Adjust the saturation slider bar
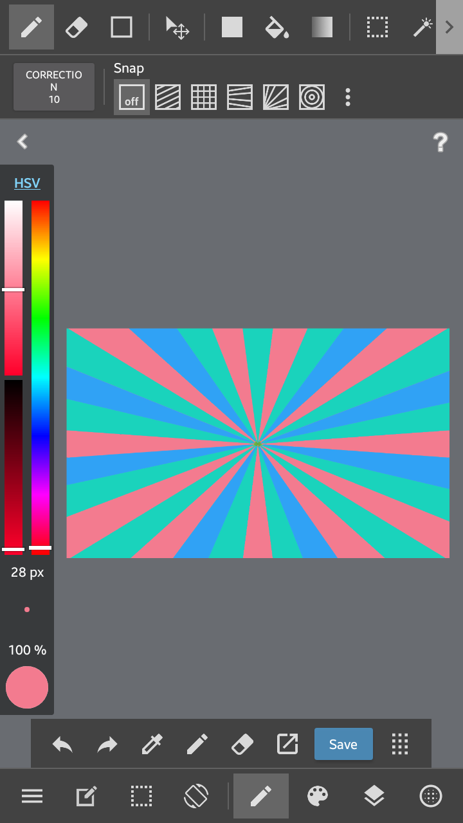463x823 pixels. pos(14,287)
